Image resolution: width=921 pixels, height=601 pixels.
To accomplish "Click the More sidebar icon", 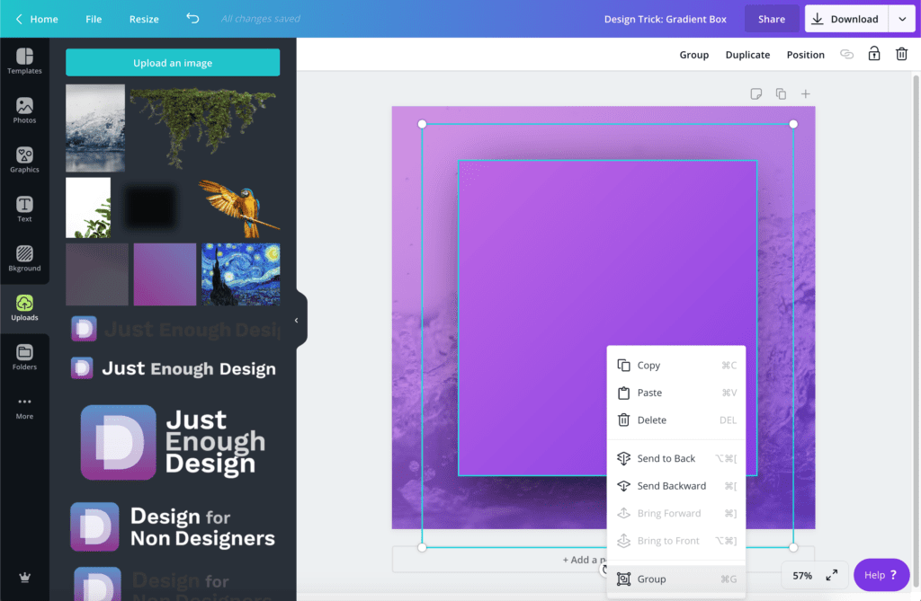I will 24,406.
